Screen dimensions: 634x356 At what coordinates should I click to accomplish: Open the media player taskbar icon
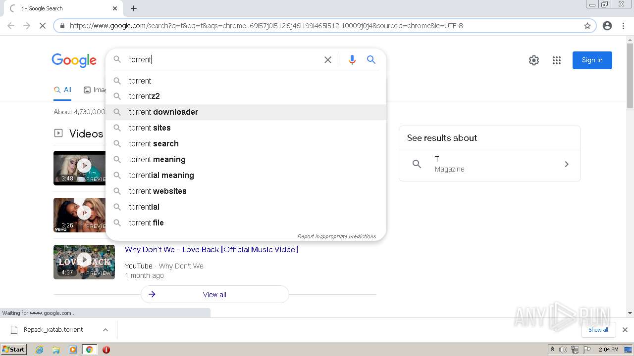tap(73, 350)
